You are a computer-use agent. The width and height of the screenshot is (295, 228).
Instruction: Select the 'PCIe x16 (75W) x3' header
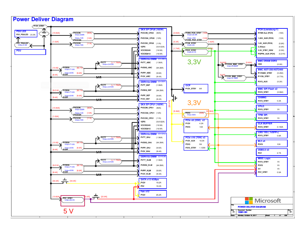[x=195, y=137]
